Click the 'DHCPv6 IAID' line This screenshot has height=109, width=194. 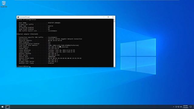tap(37, 57)
